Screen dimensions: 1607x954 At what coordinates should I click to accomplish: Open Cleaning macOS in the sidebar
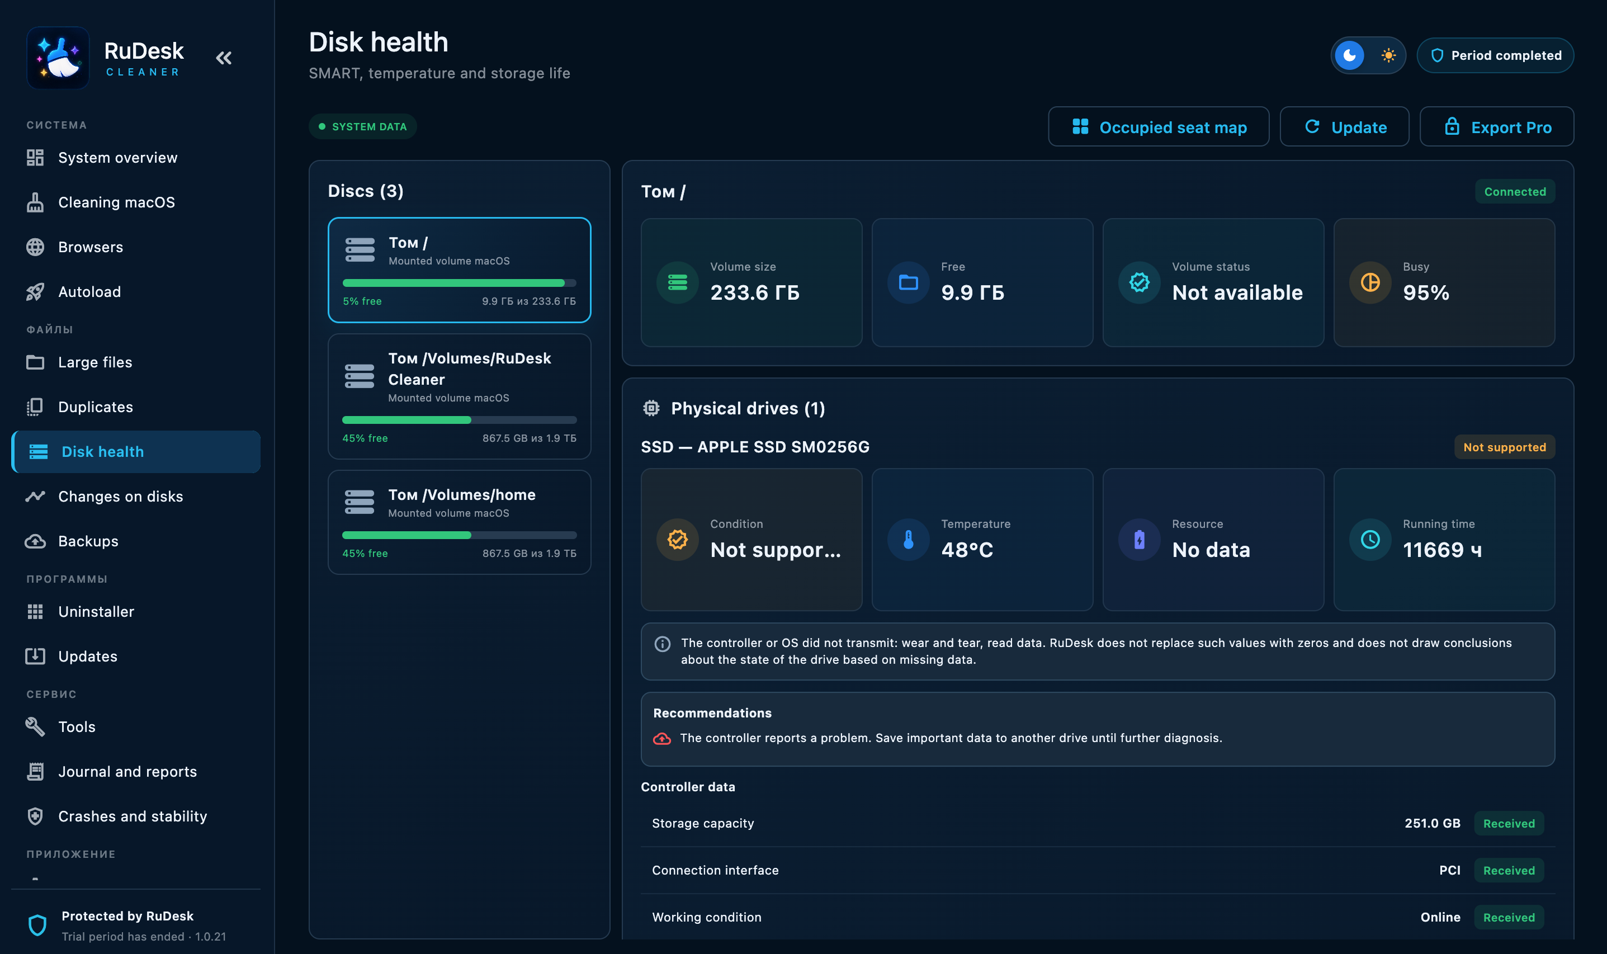point(136,202)
